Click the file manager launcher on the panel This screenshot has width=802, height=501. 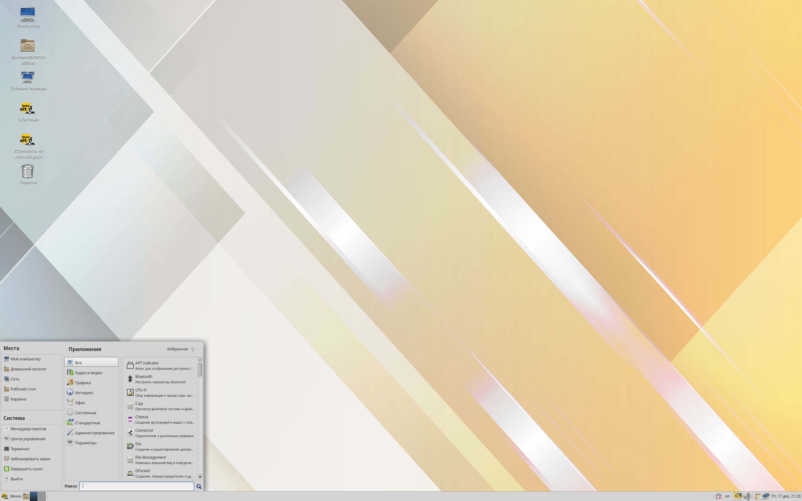click(x=26, y=496)
